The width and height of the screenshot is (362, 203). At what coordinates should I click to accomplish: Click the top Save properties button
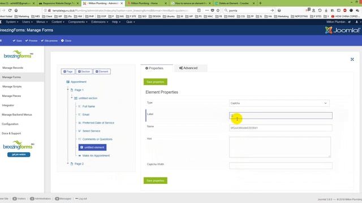pyautogui.click(x=156, y=82)
